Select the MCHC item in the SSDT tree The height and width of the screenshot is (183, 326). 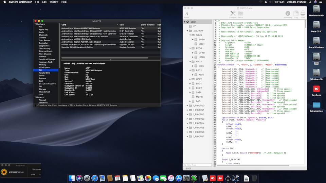[x=199, y=97]
